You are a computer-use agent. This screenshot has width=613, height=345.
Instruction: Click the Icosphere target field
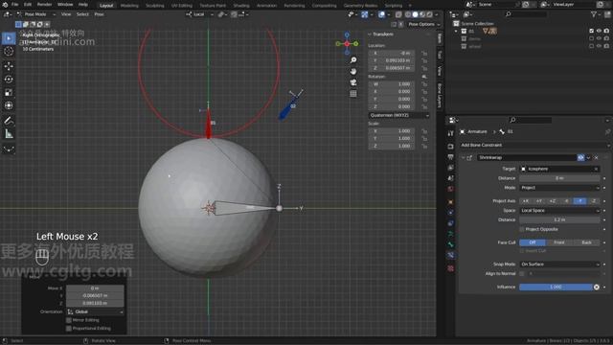coord(559,169)
